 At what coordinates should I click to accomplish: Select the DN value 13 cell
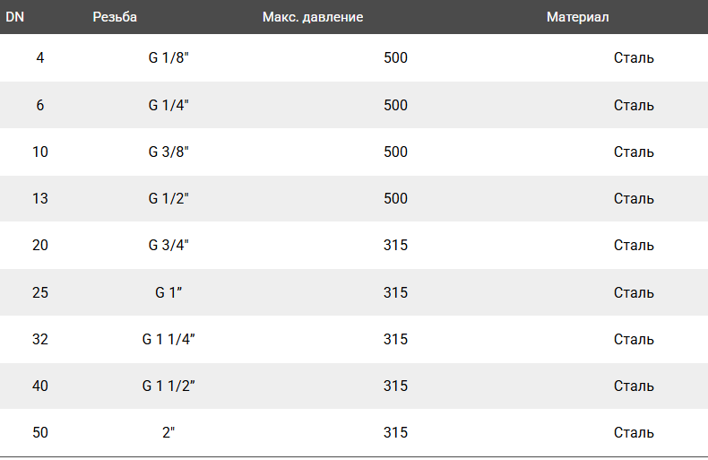40,198
